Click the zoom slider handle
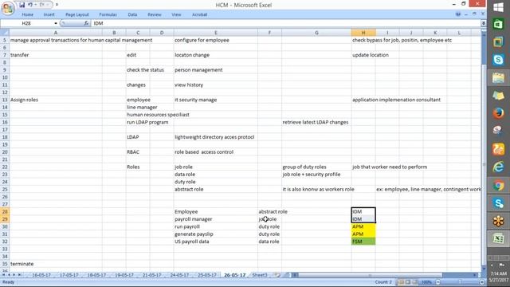Viewport: 510px width, 287px height. click(x=460, y=282)
